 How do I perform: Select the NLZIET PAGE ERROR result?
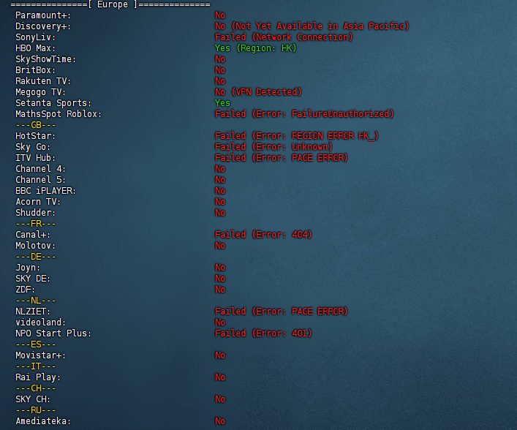(282, 312)
